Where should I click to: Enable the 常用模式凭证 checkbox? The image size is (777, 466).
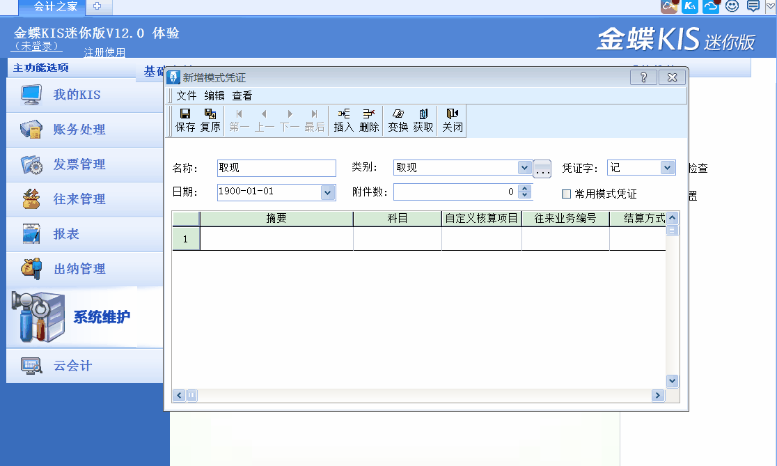(567, 194)
